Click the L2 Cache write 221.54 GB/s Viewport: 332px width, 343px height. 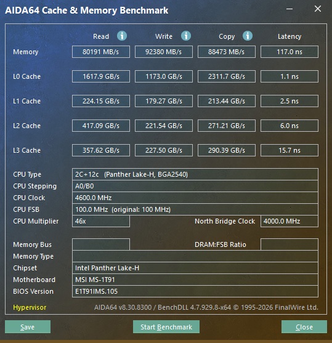tap(164, 126)
